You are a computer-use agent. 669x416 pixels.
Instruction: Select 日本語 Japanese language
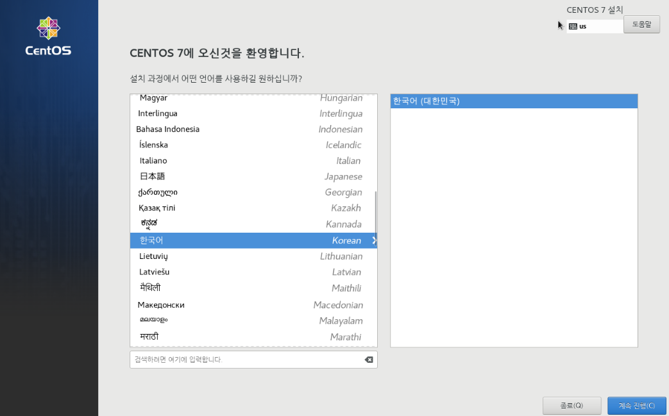tap(253, 176)
